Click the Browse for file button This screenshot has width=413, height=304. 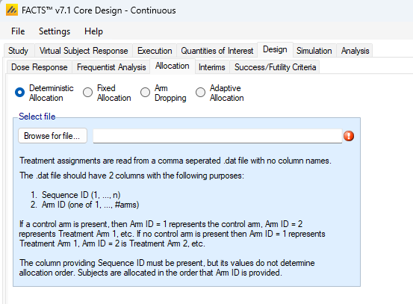52,136
